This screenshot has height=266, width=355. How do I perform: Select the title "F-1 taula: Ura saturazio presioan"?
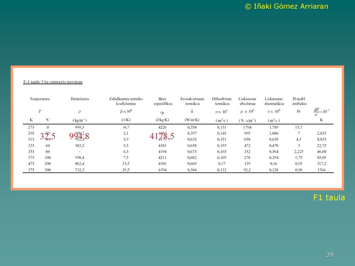[53, 82]
